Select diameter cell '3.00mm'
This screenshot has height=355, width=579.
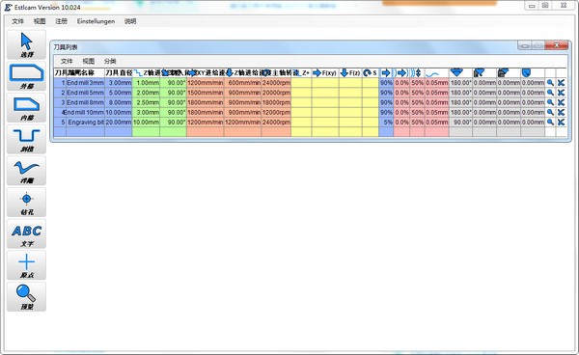click(119, 83)
